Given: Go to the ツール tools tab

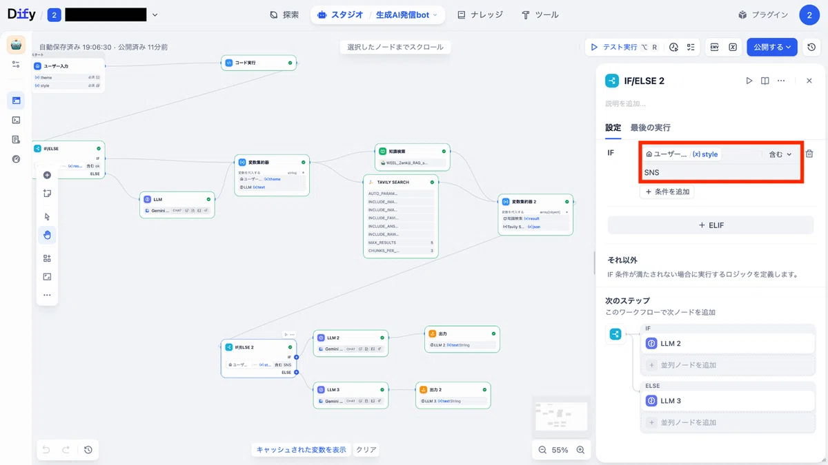Looking at the screenshot, I should (x=540, y=14).
